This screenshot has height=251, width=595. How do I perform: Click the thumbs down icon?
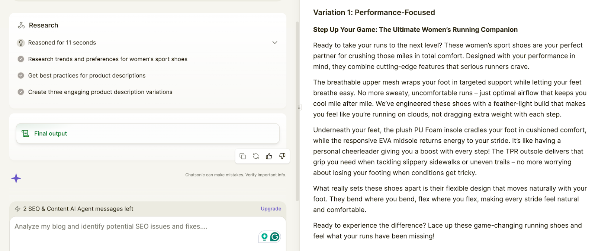pyautogui.click(x=282, y=156)
